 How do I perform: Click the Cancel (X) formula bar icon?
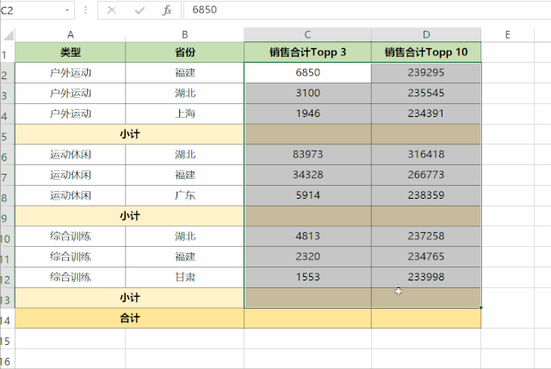click(112, 10)
